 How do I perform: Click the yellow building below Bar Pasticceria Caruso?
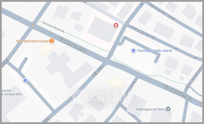point(47,49)
